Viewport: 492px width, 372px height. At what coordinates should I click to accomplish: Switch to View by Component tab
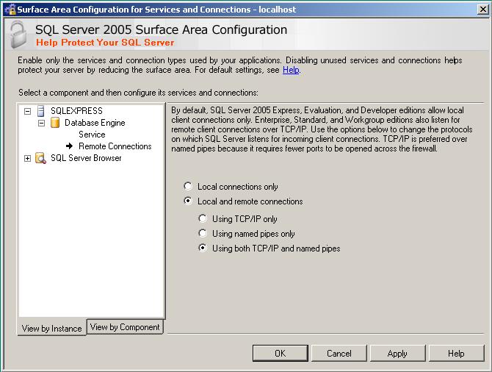tap(125, 327)
